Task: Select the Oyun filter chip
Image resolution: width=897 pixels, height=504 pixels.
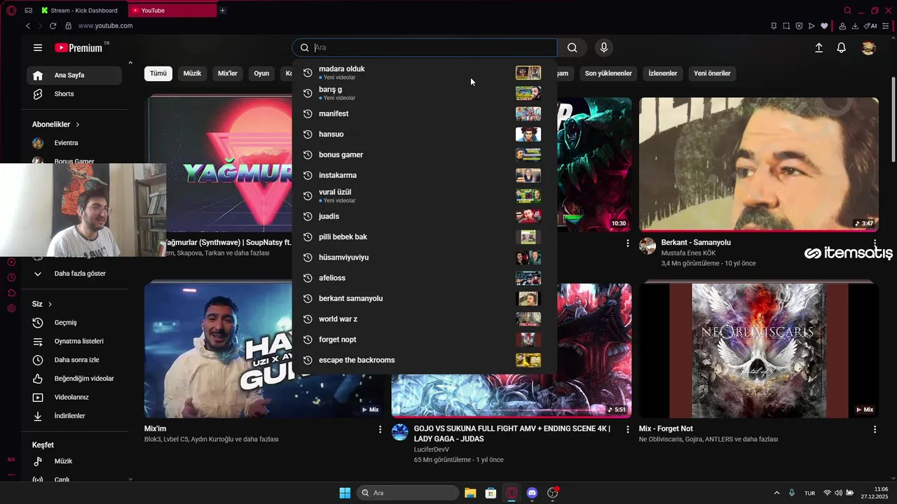Action: pos(261,73)
